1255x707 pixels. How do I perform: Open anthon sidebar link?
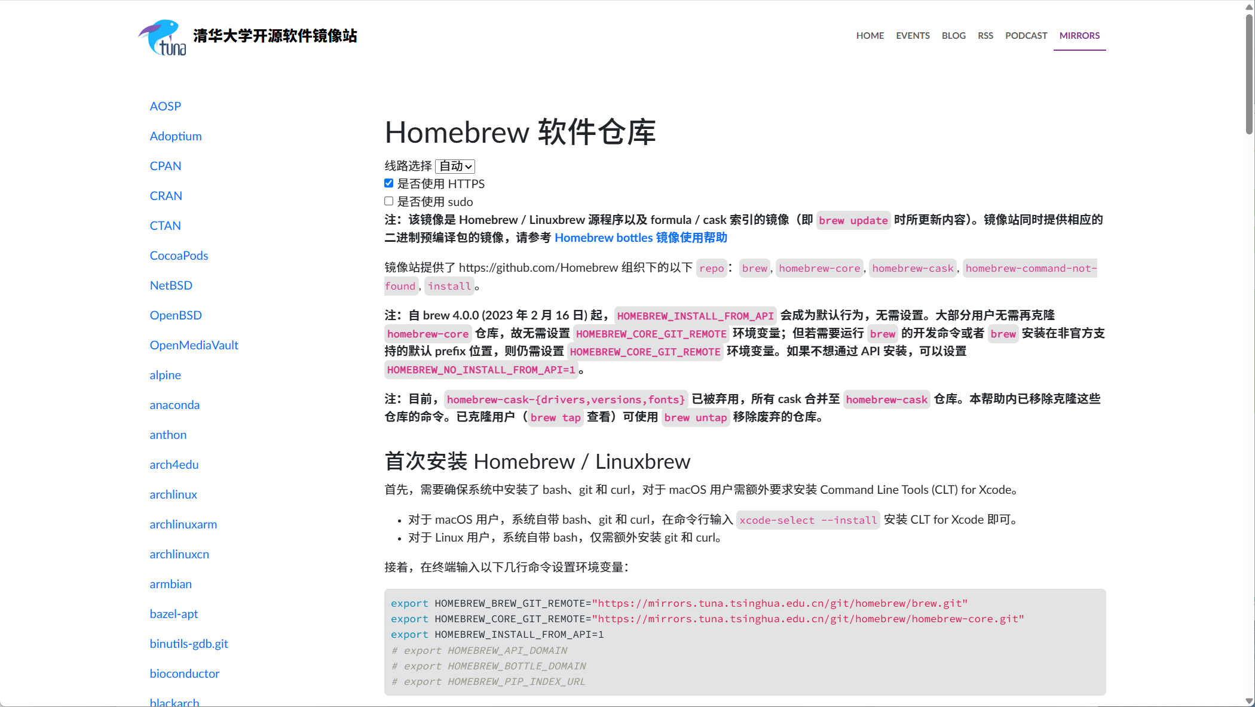pyautogui.click(x=168, y=435)
